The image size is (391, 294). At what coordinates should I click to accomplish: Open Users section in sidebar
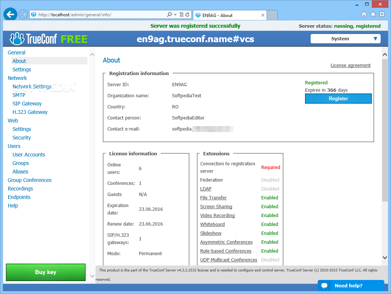pos(14,146)
